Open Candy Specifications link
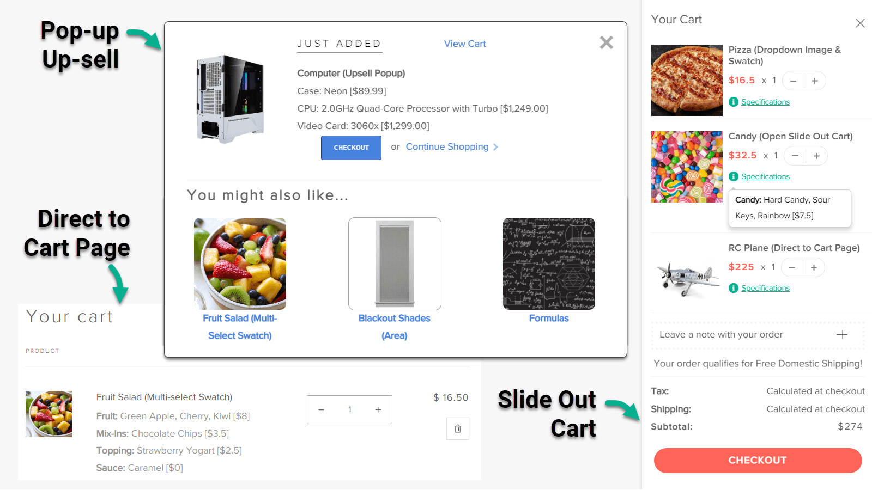 pos(765,177)
